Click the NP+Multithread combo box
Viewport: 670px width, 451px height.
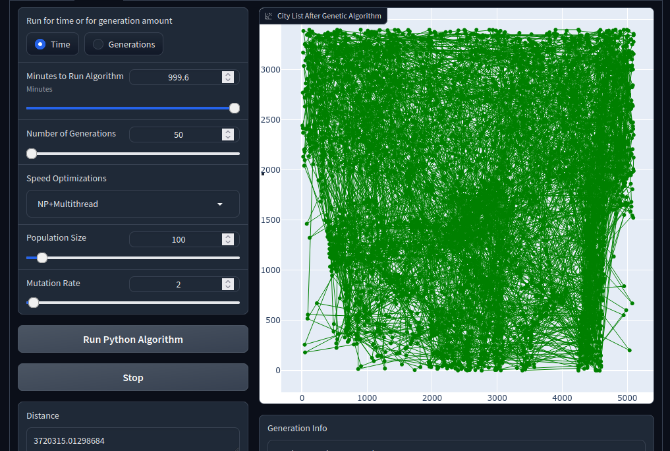(133, 204)
